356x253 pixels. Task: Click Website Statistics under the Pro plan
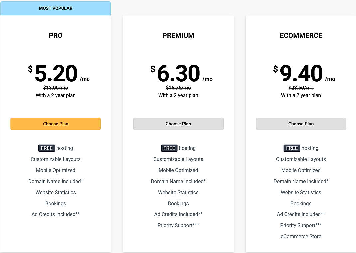coord(55,192)
